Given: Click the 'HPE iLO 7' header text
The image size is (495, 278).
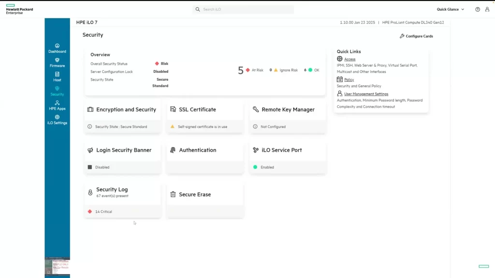Looking at the screenshot, I should click(87, 22).
